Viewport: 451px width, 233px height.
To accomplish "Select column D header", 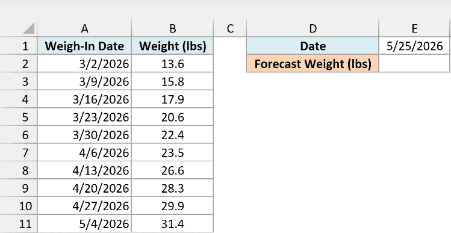I will tap(313, 28).
